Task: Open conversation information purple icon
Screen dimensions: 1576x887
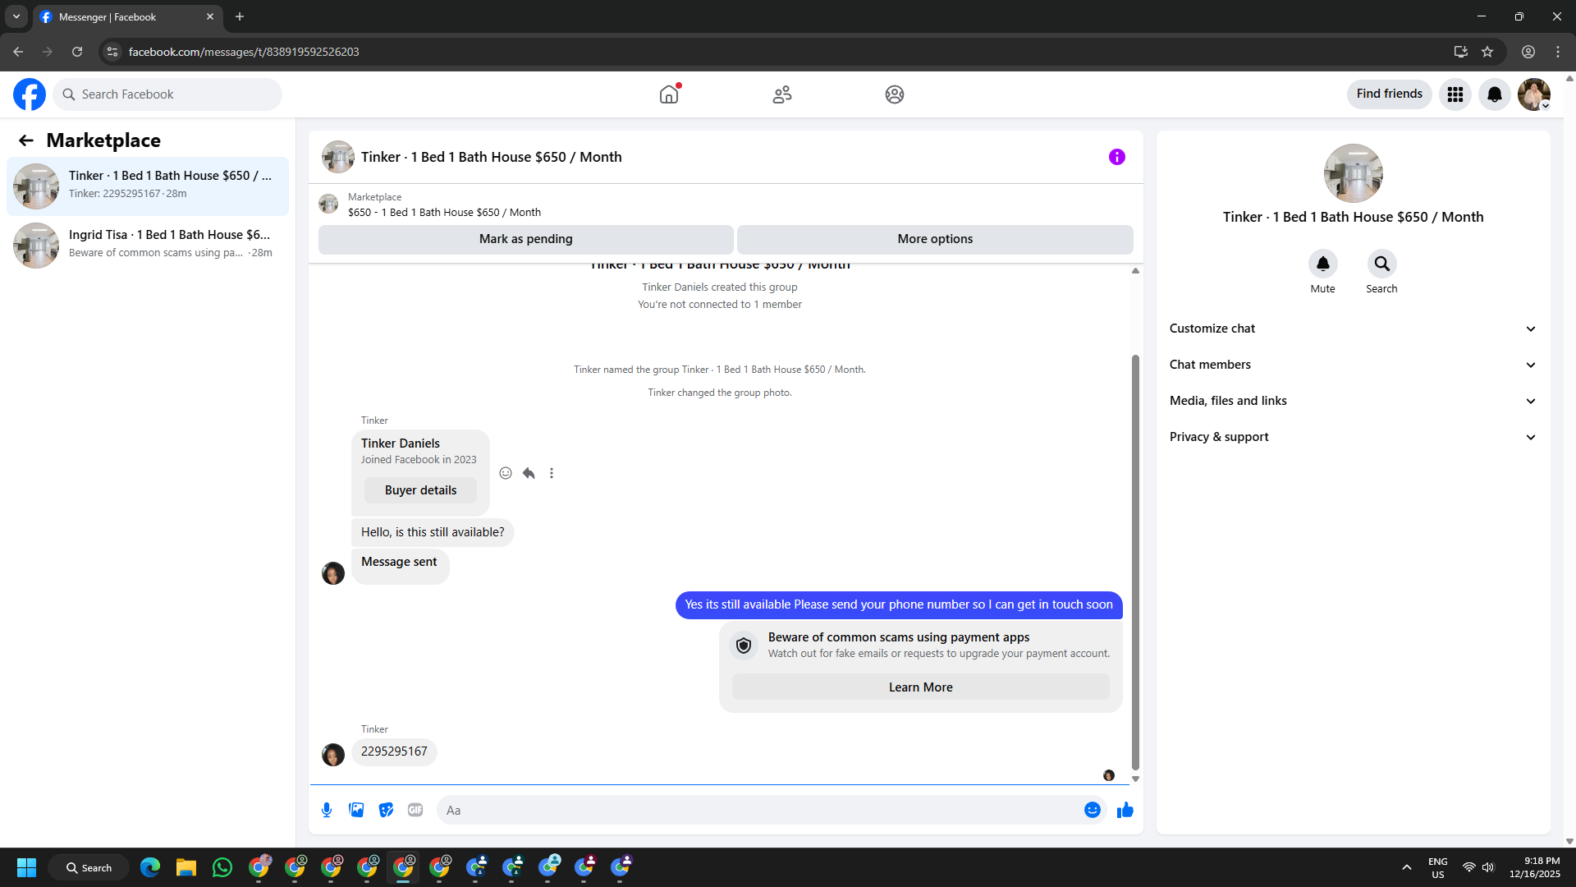Action: pos(1117,157)
